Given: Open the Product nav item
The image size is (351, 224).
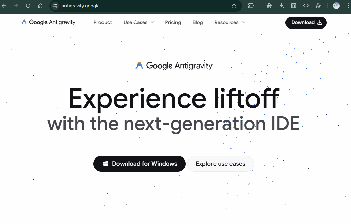Looking at the screenshot, I should point(103,22).
